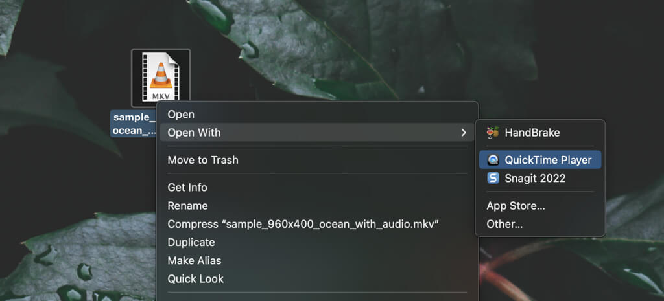This screenshot has width=664, height=301.
Task: Select Open With menu entry
Action: (317, 133)
